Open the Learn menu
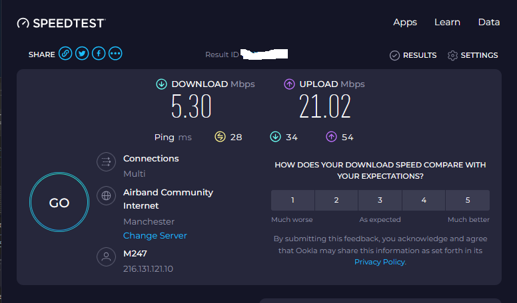Viewport: 517px width, 303px height. [447, 22]
